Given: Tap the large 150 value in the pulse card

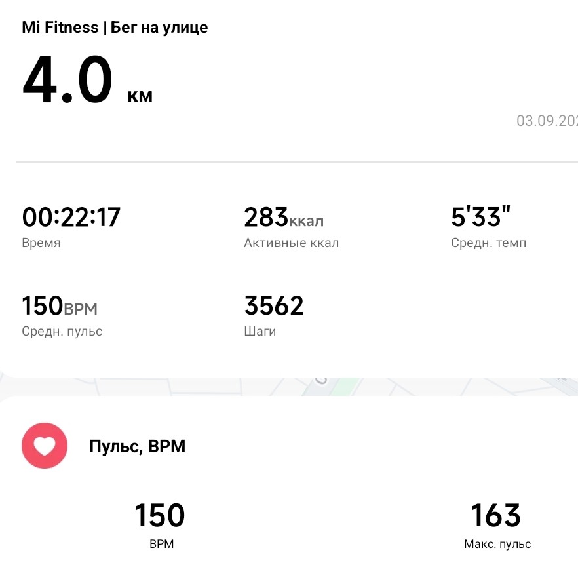Looking at the screenshot, I should tap(160, 516).
